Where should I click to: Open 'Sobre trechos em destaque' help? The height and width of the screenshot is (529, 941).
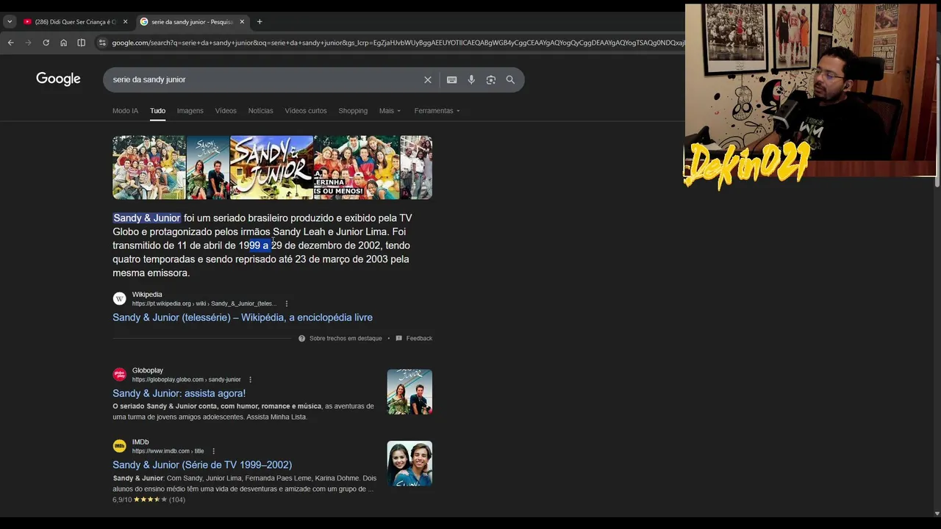340,339
